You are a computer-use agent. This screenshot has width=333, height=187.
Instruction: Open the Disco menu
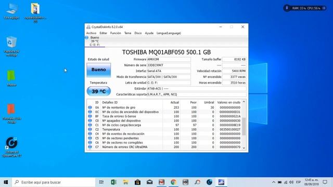click(x=138, y=33)
